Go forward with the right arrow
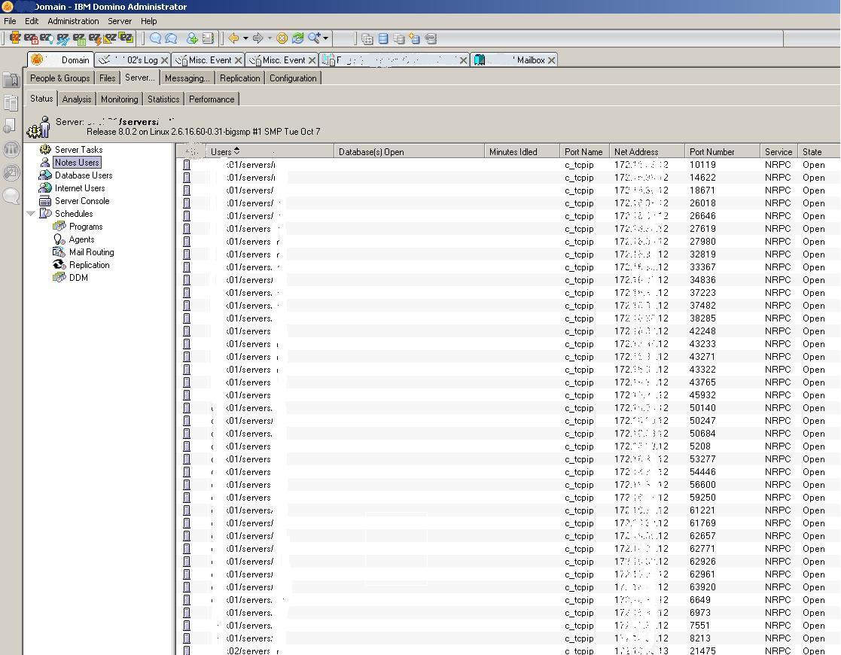 258,38
